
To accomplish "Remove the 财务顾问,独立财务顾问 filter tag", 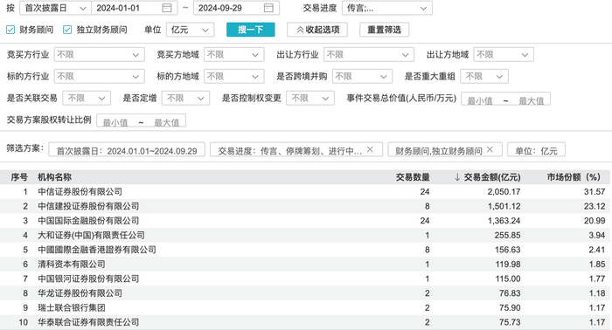I will (x=490, y=149).
